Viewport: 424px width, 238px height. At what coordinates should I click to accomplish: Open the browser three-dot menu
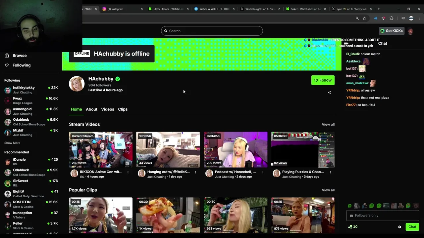(419, 18)
